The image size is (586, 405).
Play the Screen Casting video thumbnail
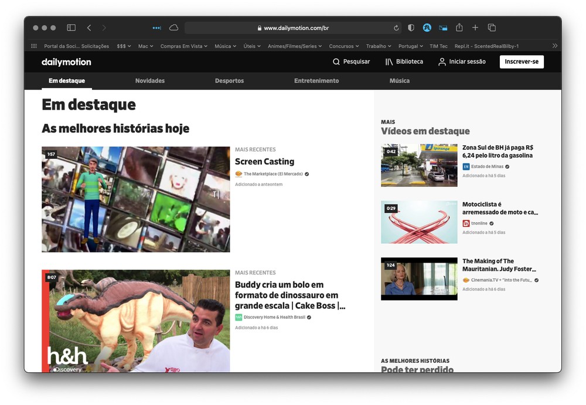click(135, 199)
